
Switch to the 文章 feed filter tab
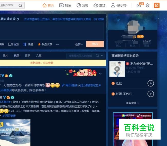tap(39, 55)
